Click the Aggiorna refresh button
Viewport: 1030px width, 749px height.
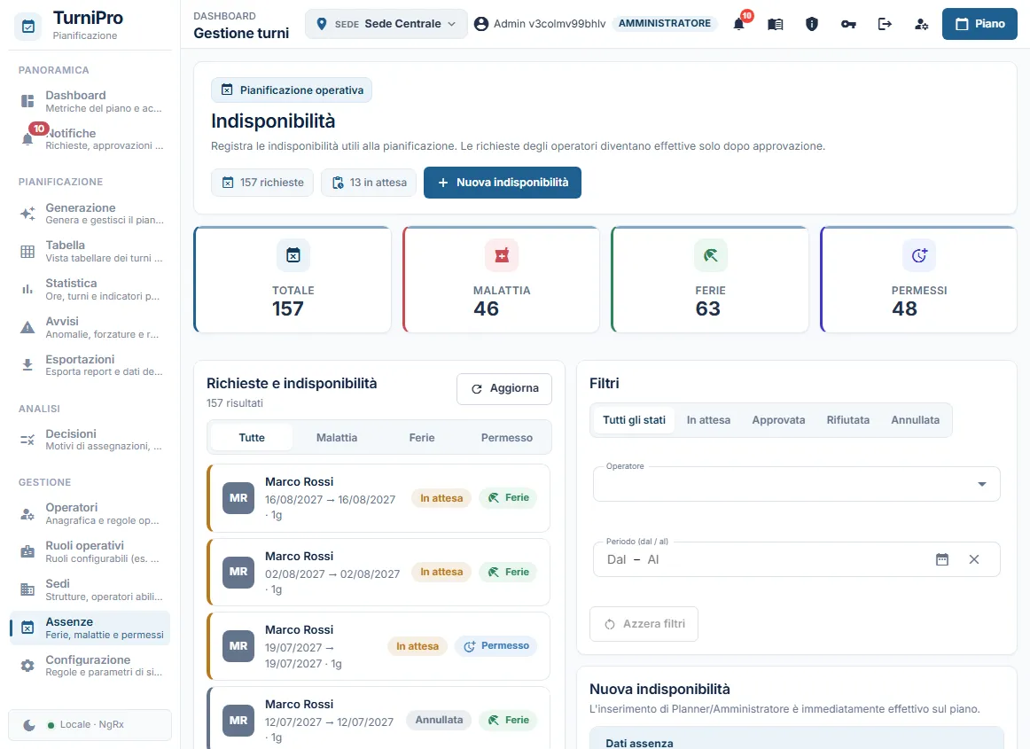(x=503, y=389)
